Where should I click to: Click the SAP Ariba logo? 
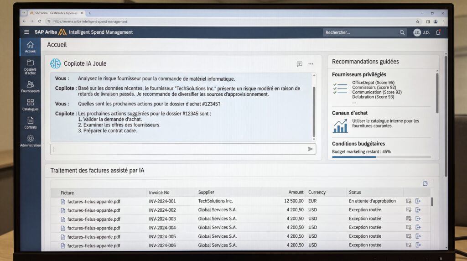pos(50,32)
